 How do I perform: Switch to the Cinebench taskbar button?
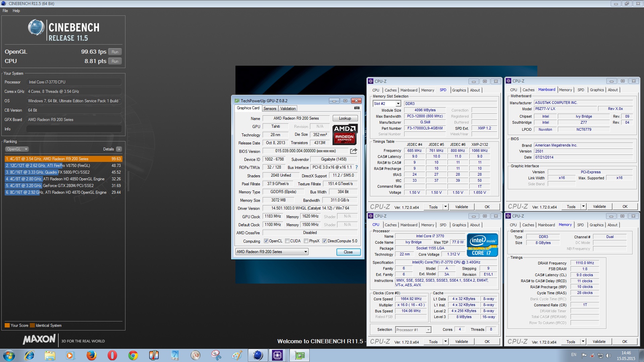point(258,355)
